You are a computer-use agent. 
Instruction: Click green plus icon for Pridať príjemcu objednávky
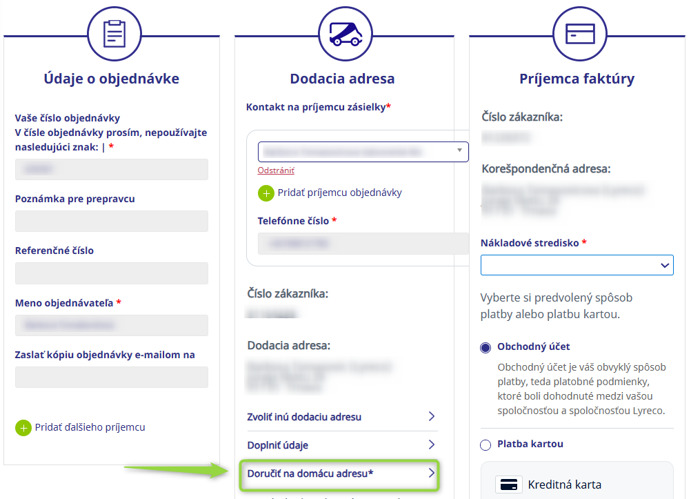[266, 193]
